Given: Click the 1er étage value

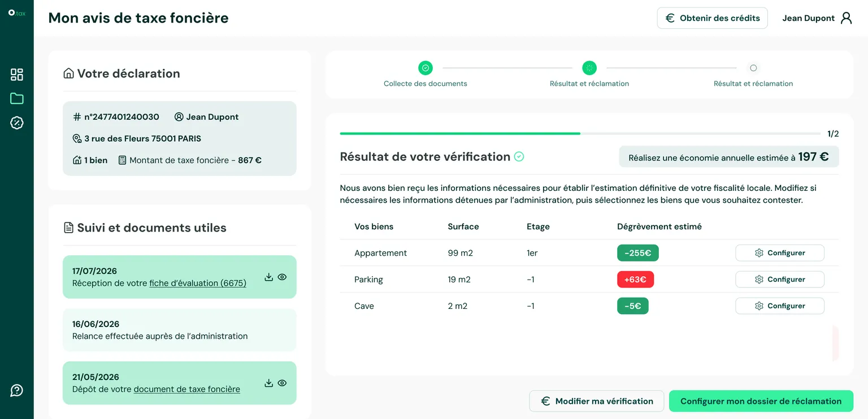Looking at the screenshot, I should [532, 253].
